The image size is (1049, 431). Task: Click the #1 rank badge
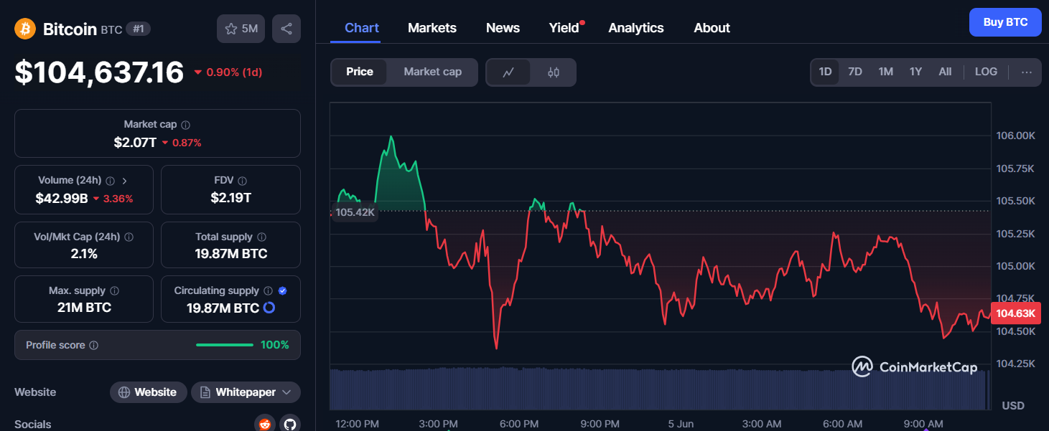point(139,29)
